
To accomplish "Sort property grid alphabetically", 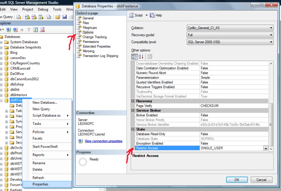I will coord(141,57).
